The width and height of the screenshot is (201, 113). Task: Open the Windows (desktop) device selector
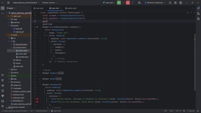(x=155, y=3)
